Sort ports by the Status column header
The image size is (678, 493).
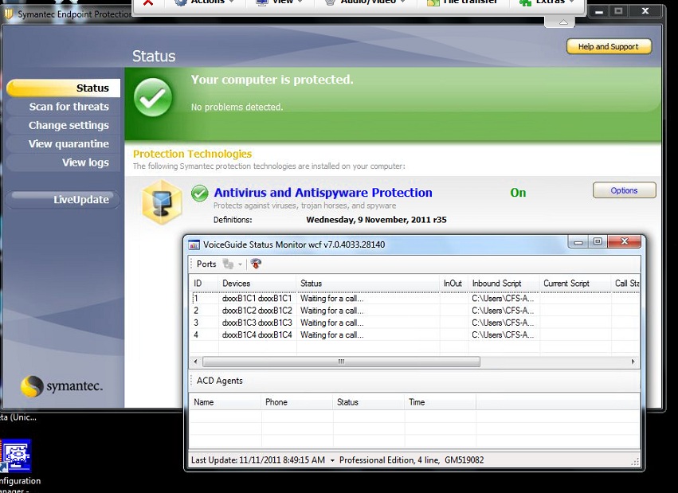click(367, 284)
